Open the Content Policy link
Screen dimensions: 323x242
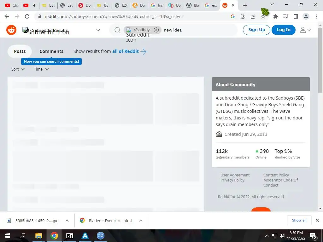(276, 175)
